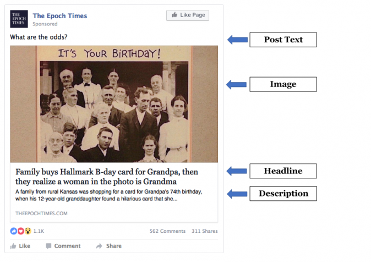Click the Headline annotation label box
Image resolution: width=371 pixels, height=262 pixels.
pos(283,171)
